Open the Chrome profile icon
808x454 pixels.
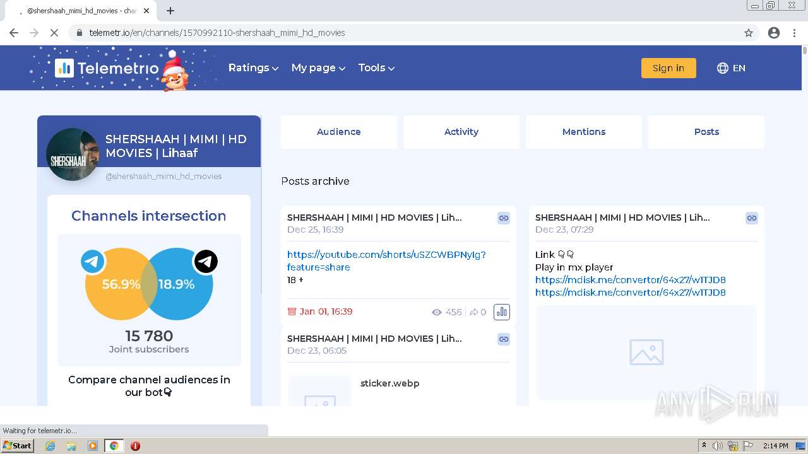(774, 33)
